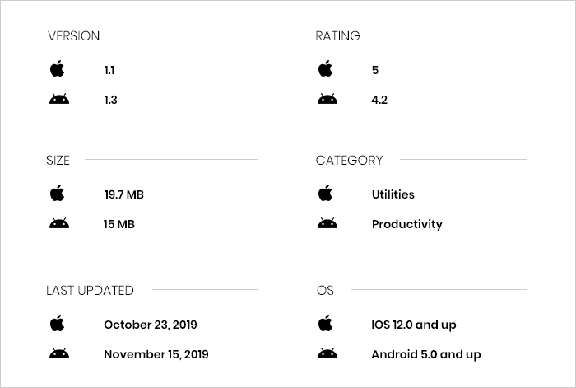The width and height of the screenshot is (576, 388).
Task: Click the CATEGORY section heading
Action: pos(350,161)
